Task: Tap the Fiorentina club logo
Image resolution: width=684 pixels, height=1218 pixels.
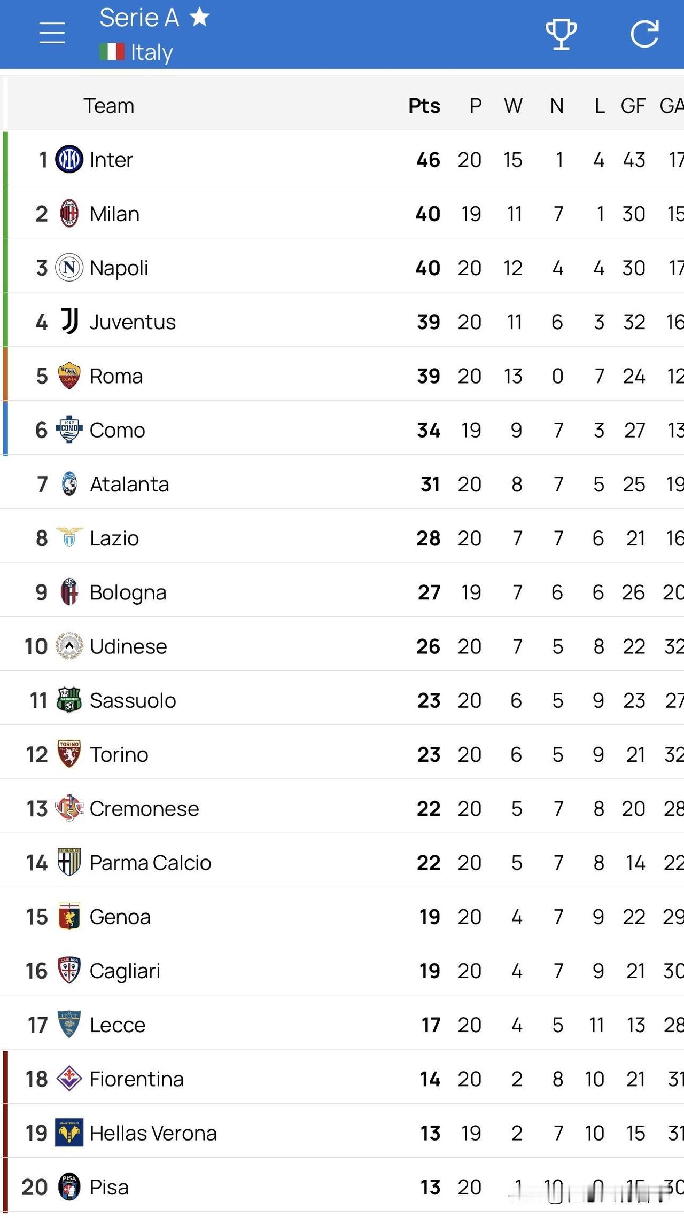Action: [69, 1079]
